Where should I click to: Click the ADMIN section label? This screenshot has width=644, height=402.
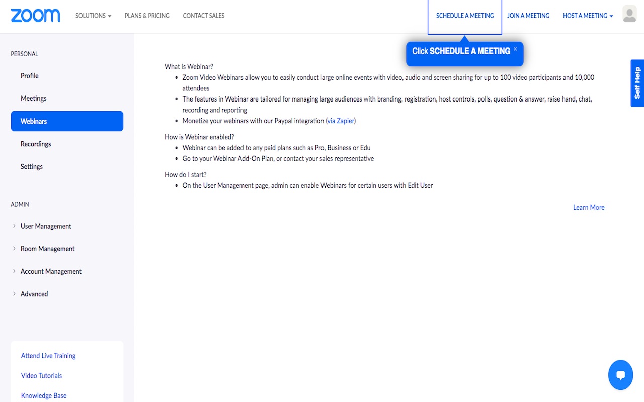[x=20, y=204]
